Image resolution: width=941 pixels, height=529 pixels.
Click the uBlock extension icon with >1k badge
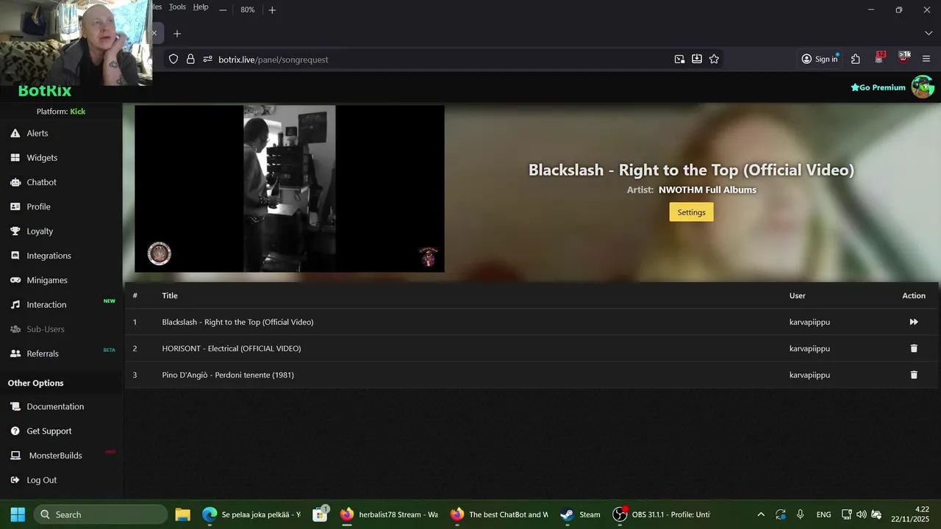pos(904,59)
